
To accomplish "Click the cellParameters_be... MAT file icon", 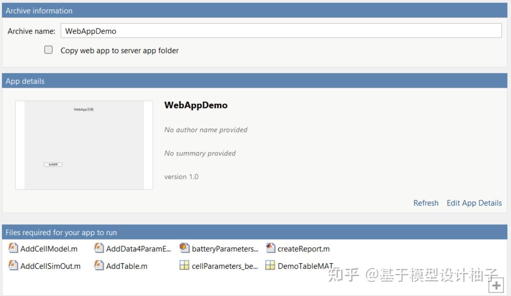I will pyautogui.click(x=184, y=265).
